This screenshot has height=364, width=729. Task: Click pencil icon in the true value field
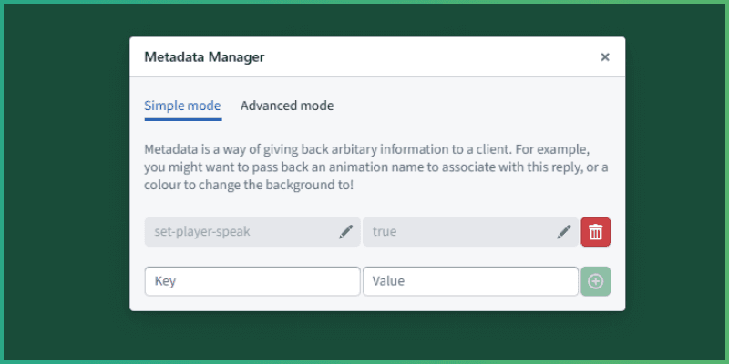[564, 232]
